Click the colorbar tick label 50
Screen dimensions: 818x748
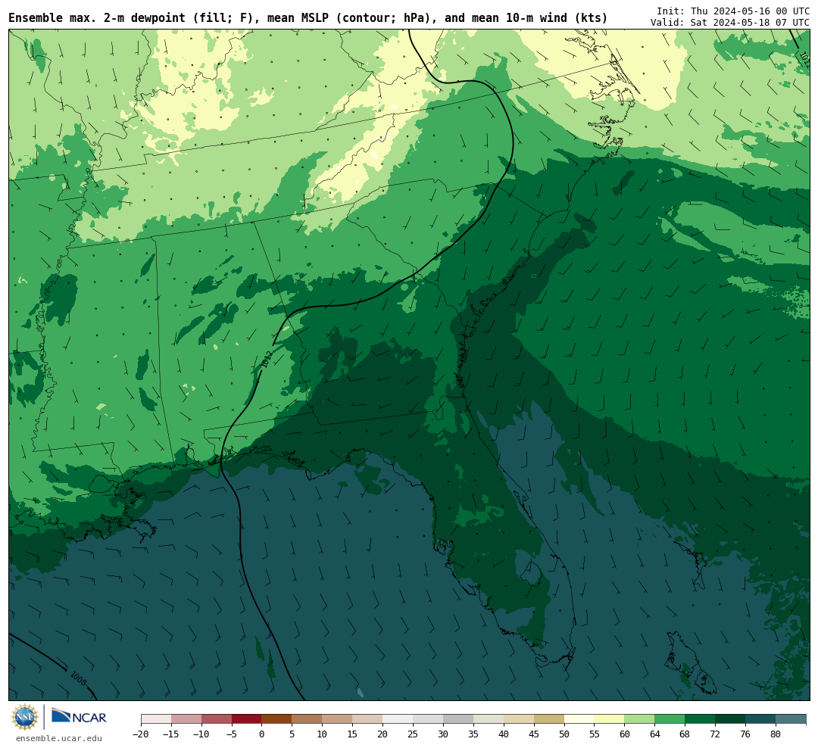click(x=564, y=734)
